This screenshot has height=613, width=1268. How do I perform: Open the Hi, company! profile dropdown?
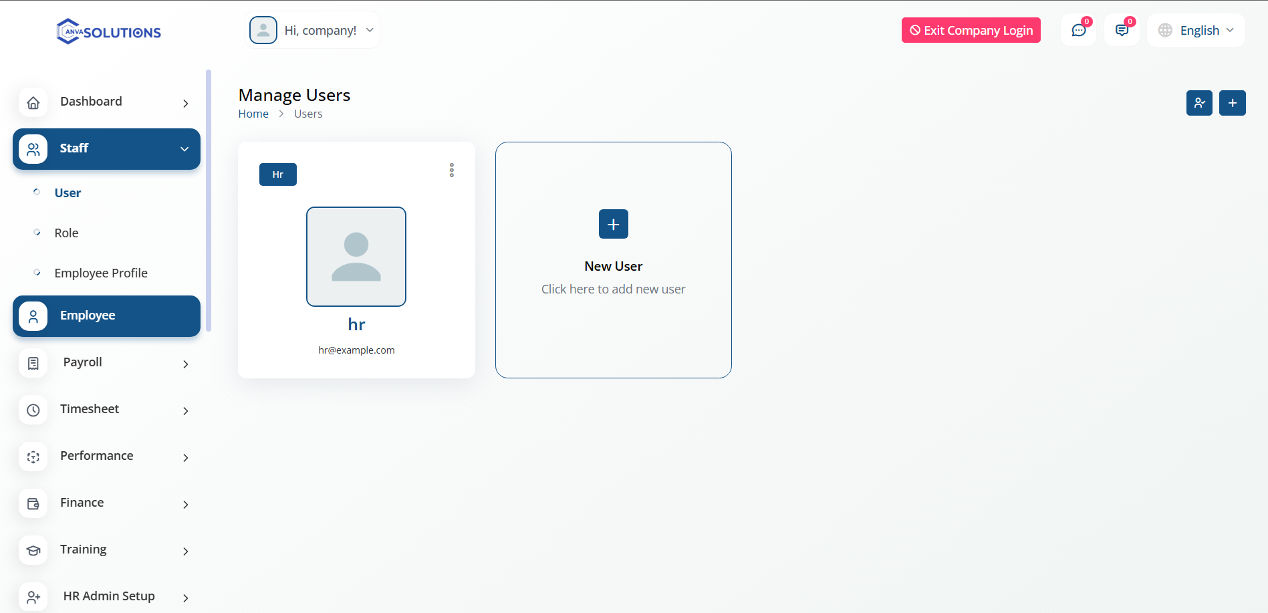pyautogui.click(x=313, y=31)
